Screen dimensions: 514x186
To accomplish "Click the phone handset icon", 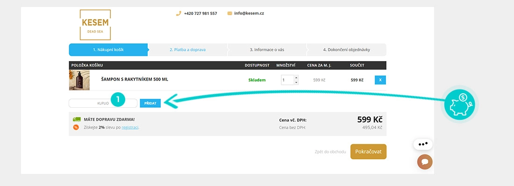I will (x=178, y=14).
